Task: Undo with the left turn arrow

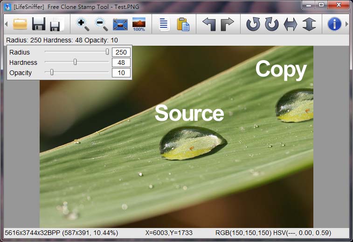Action: click(209, 24)
